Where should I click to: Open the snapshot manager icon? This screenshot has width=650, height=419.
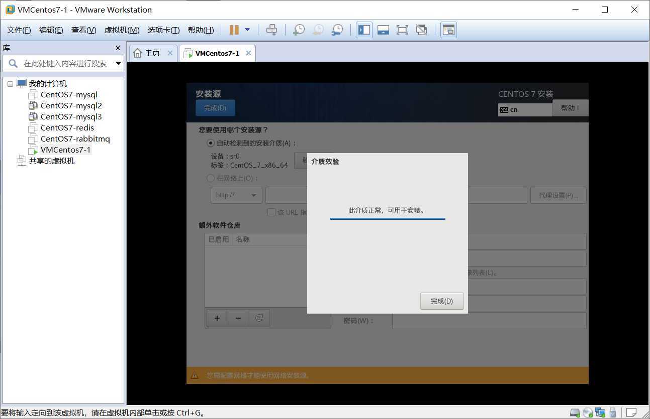(337, 30)
